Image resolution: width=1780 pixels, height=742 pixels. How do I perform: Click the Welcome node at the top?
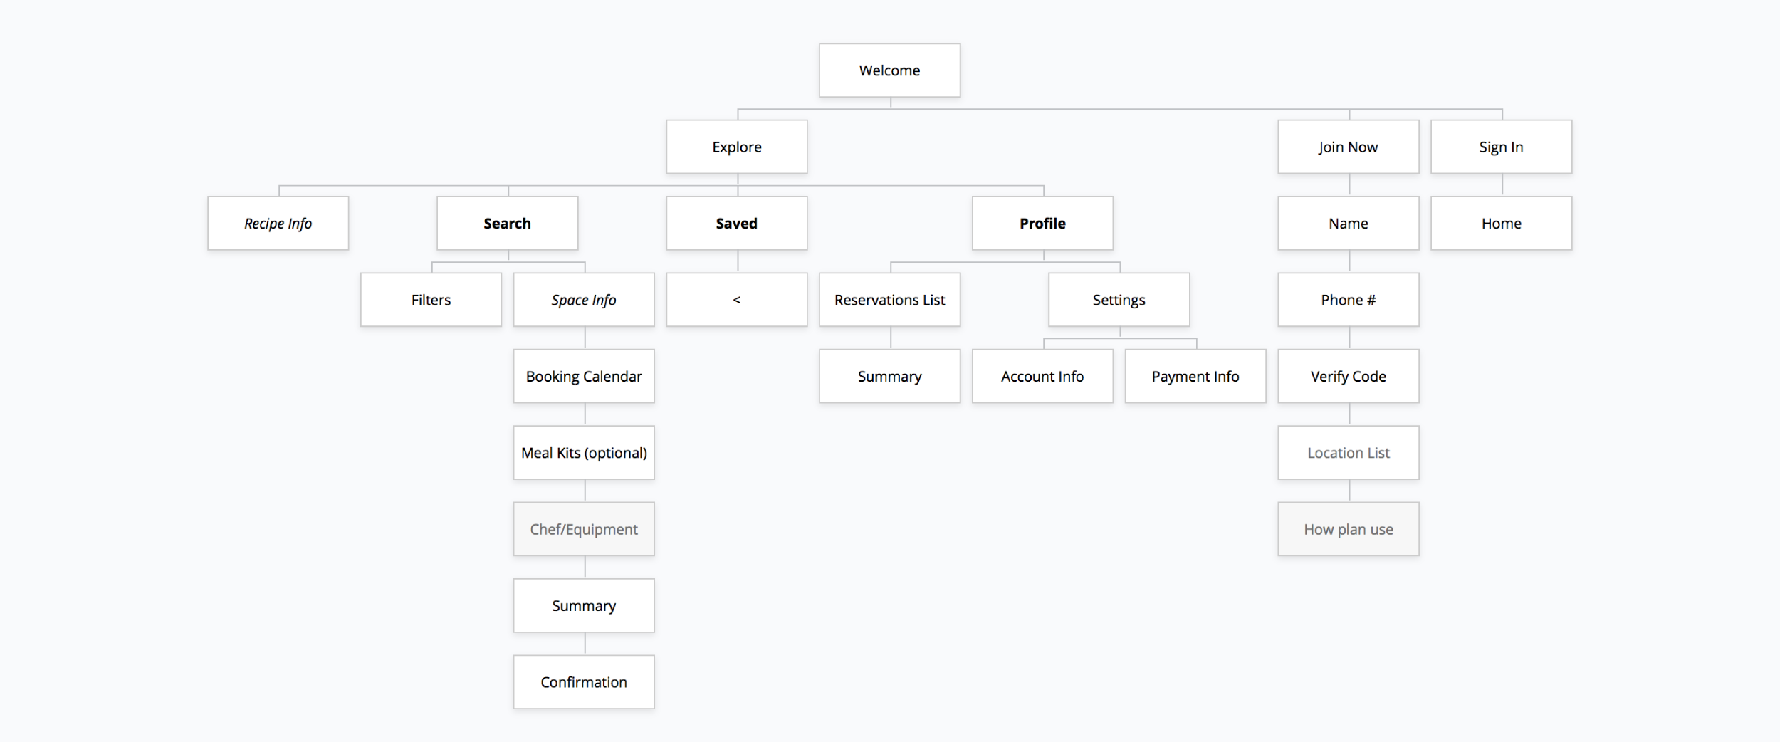889,70
